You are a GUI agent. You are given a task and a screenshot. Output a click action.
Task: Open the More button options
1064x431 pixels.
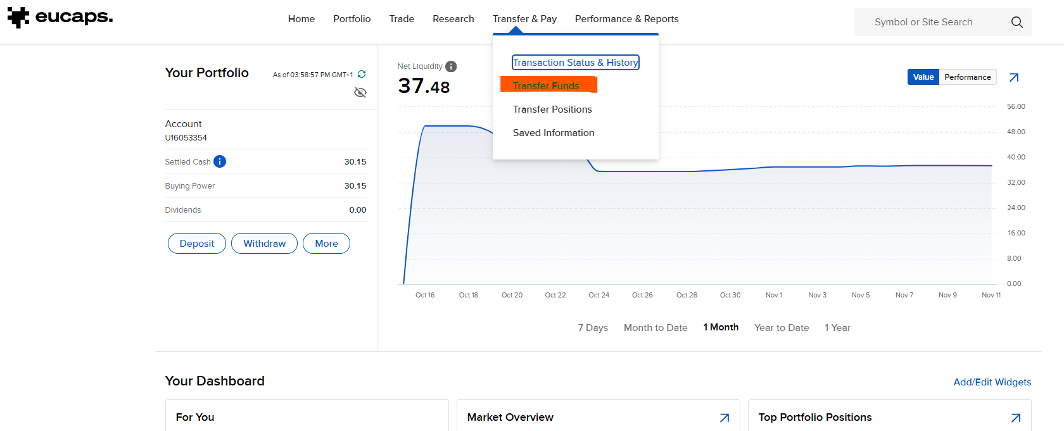click(x=327, y=244)
